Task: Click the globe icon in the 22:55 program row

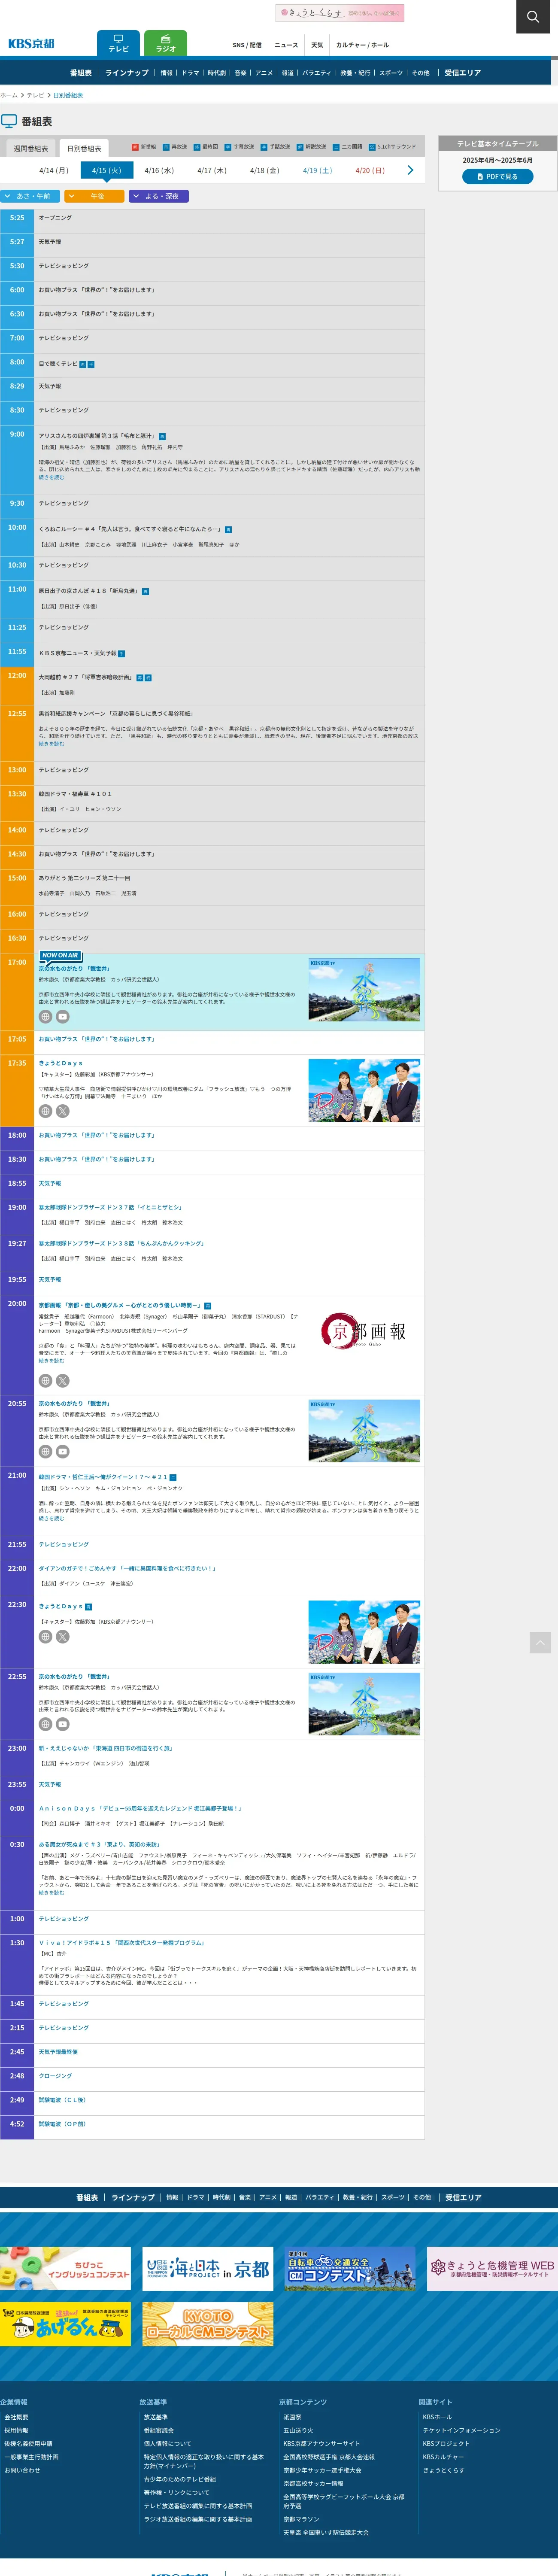Action: [45, 1724]
